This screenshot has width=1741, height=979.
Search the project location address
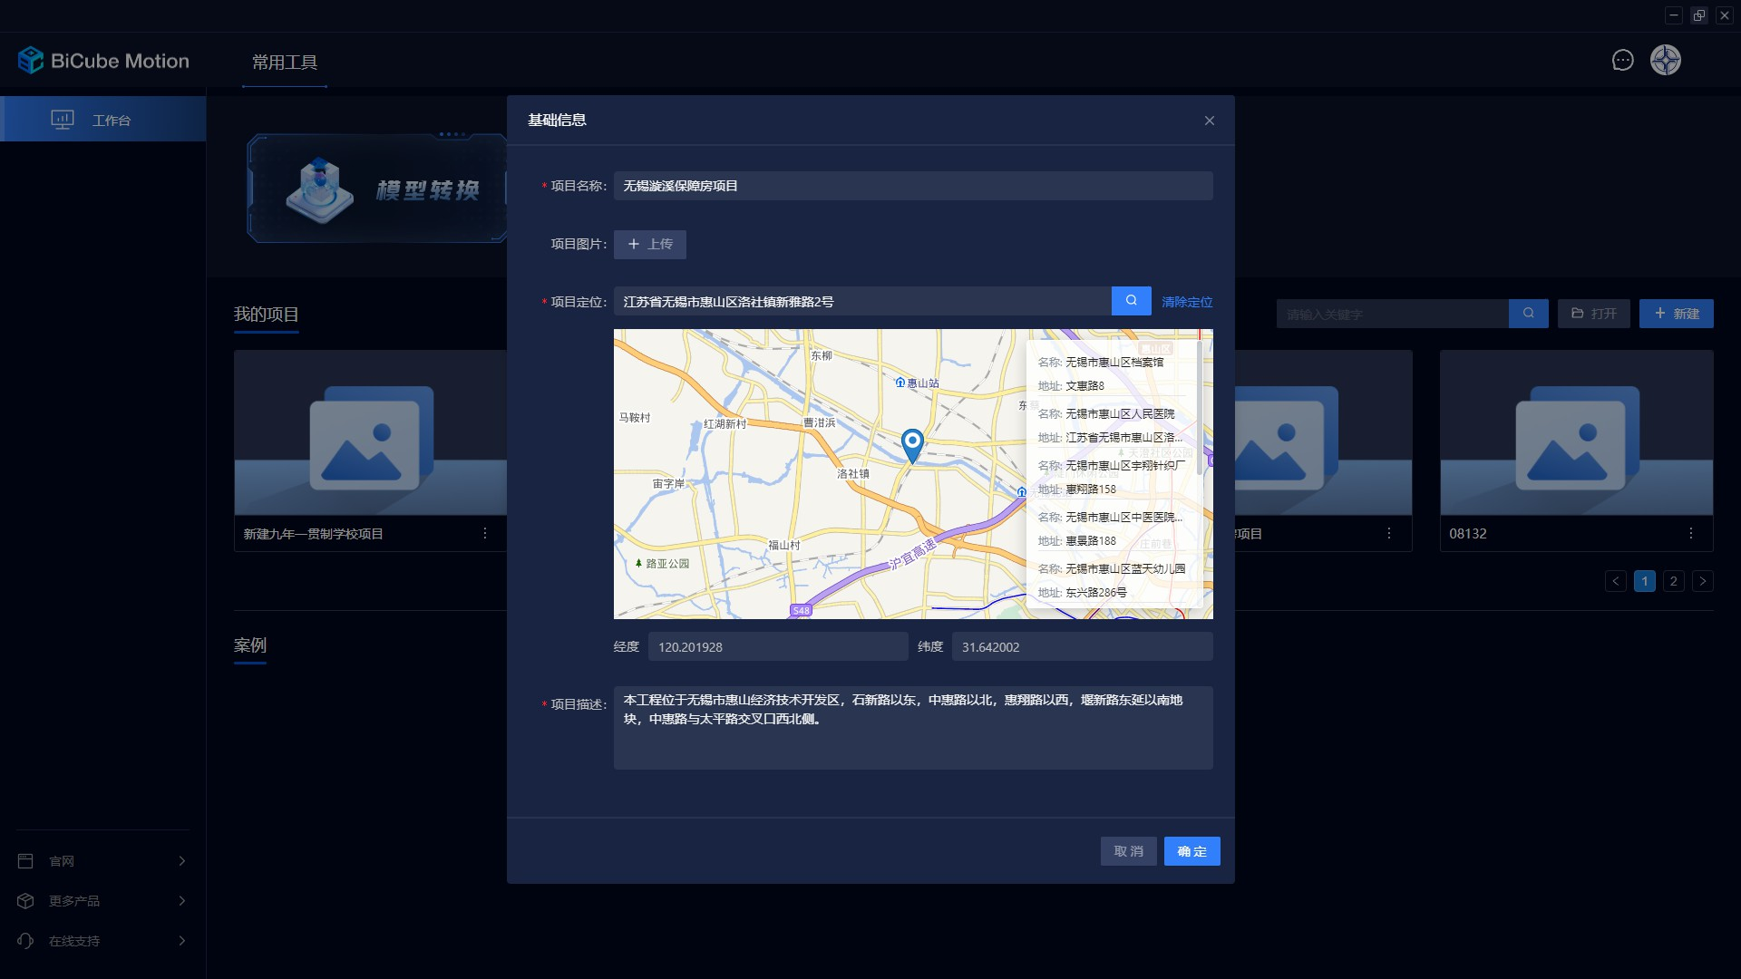click(x=1131, y=301)
